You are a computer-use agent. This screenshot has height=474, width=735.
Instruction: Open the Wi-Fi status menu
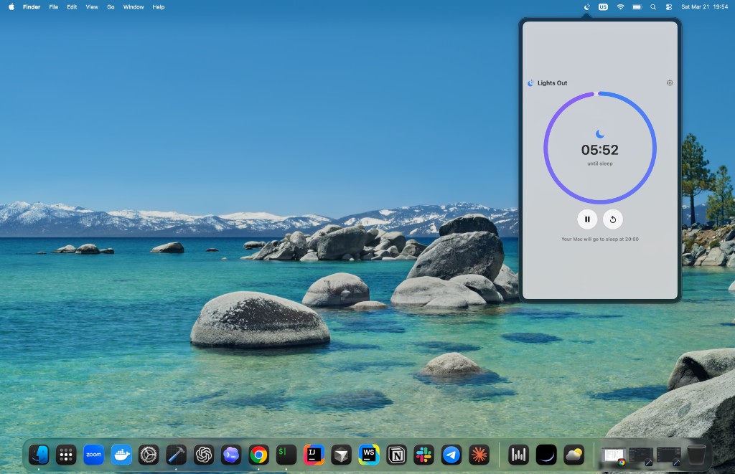tap(620, 7)
